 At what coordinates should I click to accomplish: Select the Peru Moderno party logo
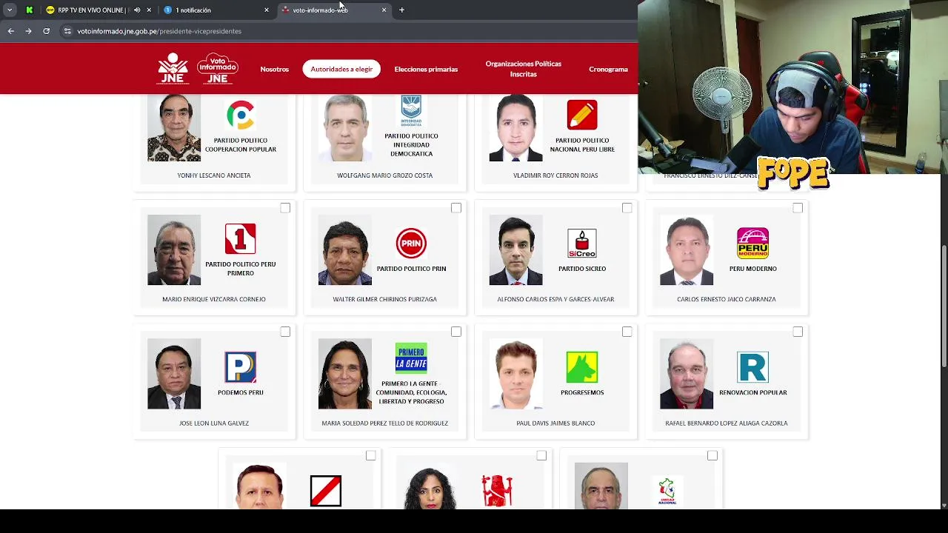752,243
